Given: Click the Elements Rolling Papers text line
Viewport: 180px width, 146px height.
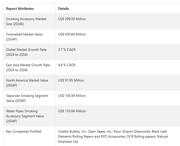Looking at the screenshot, I should pos(113,137).
